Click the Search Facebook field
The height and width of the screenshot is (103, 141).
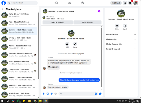pos(22,3)
